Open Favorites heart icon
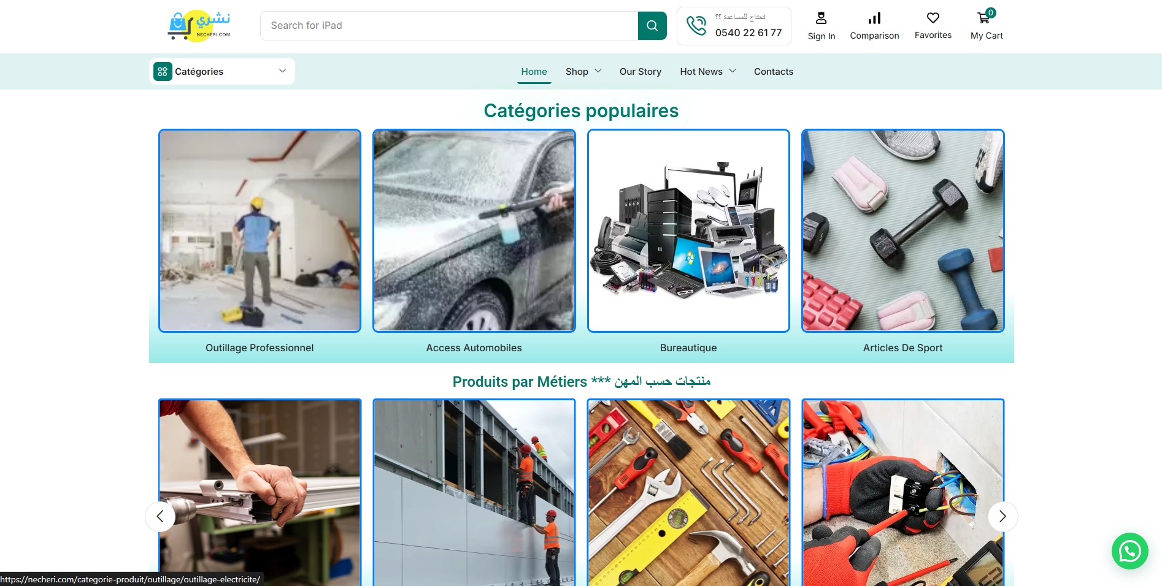This screenshot has width=1162, height=586. (x=933, y=18)
